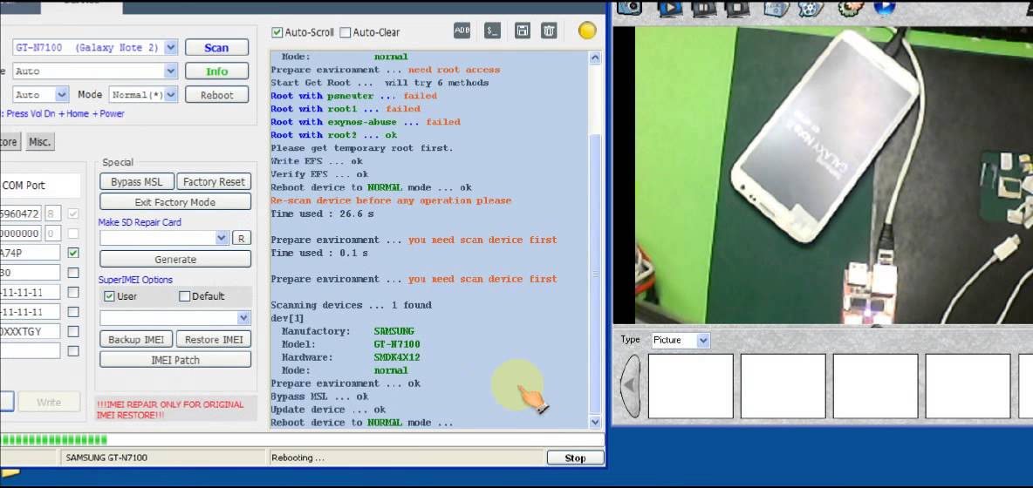Uncheck the User SuperIMEI option
Image resolution: width=1033 pixels, height=488 pixels.
(x=109, y=296)
